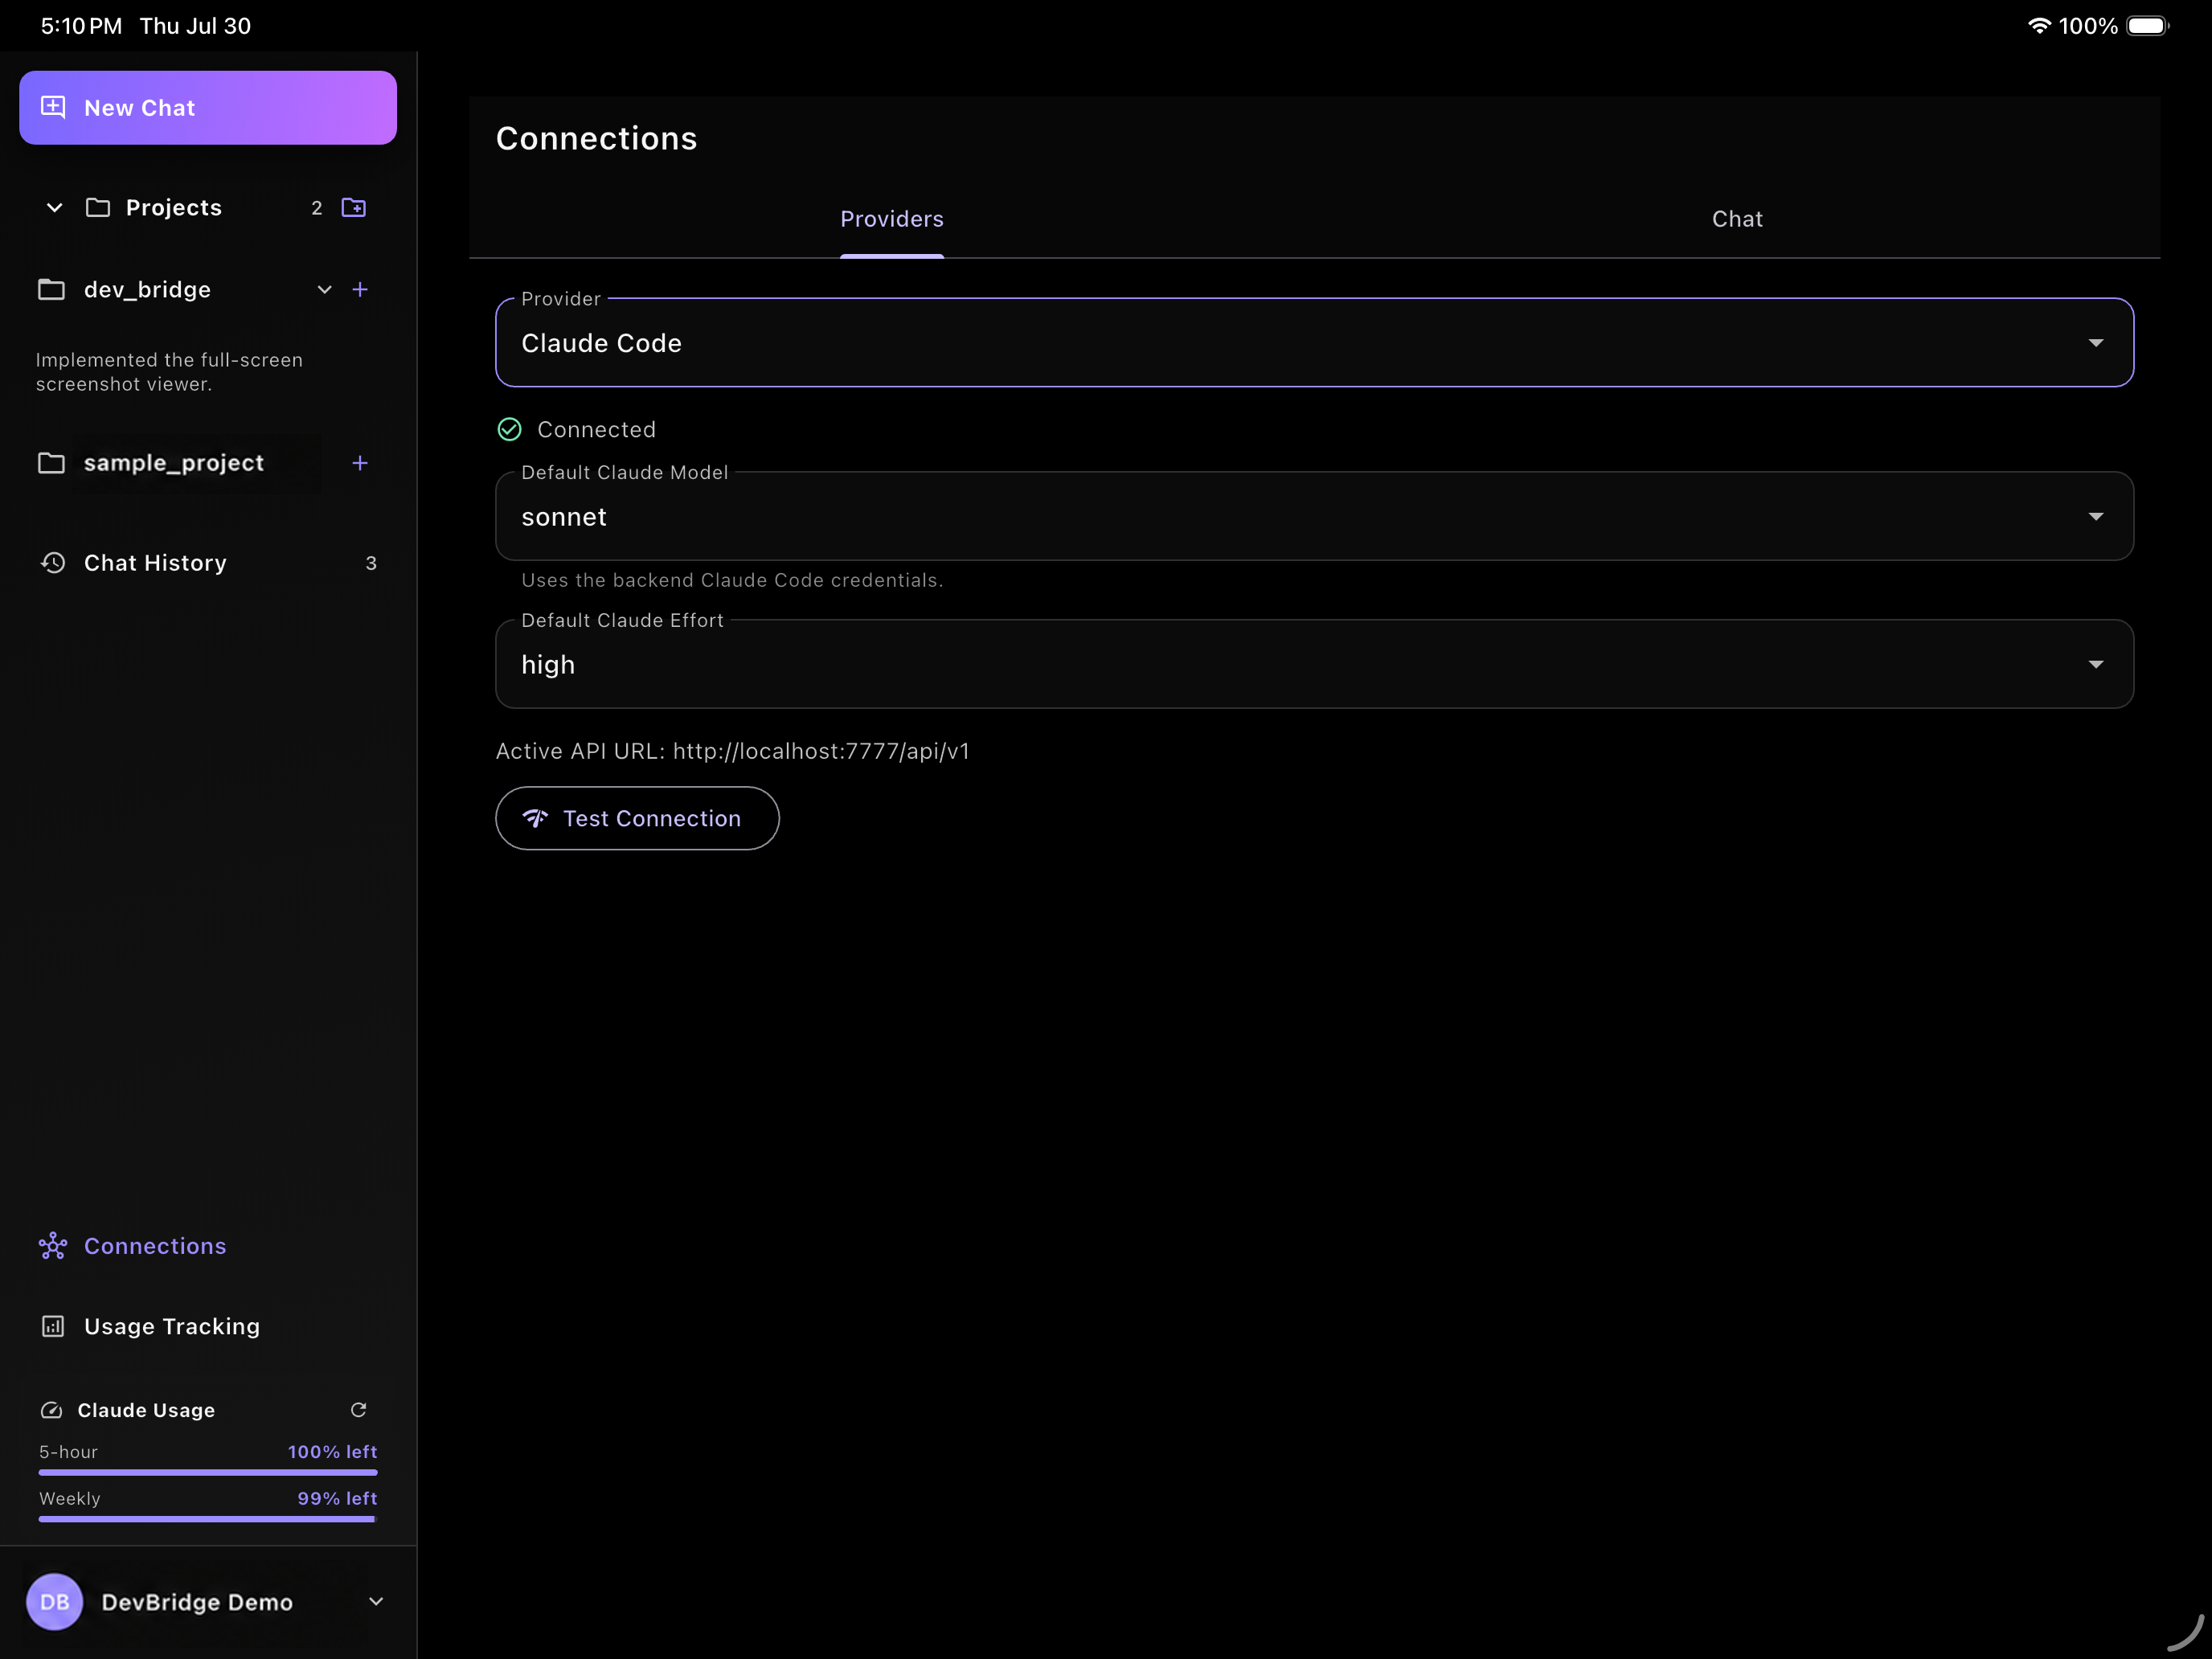Click the backend Claude Code credentials hint
The height and width of the screenshot is (1659, 2212).
pyautogui.click(x=732, y=580)
